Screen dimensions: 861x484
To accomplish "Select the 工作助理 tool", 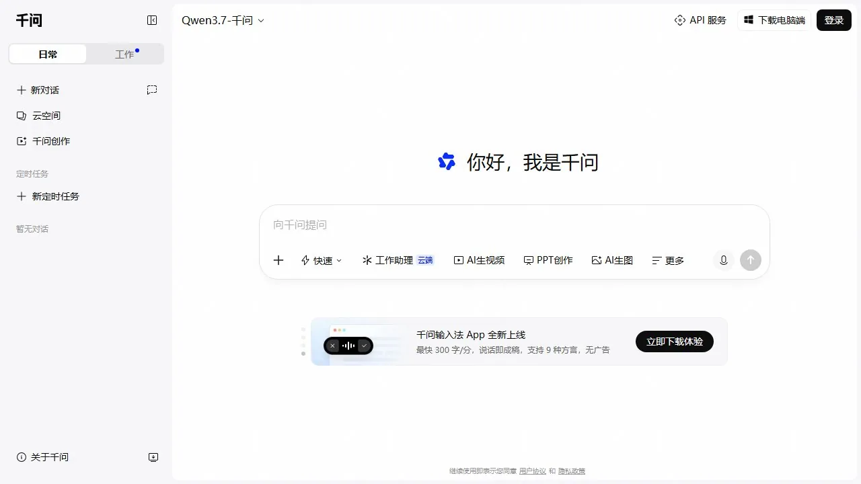I will [398, 260].
